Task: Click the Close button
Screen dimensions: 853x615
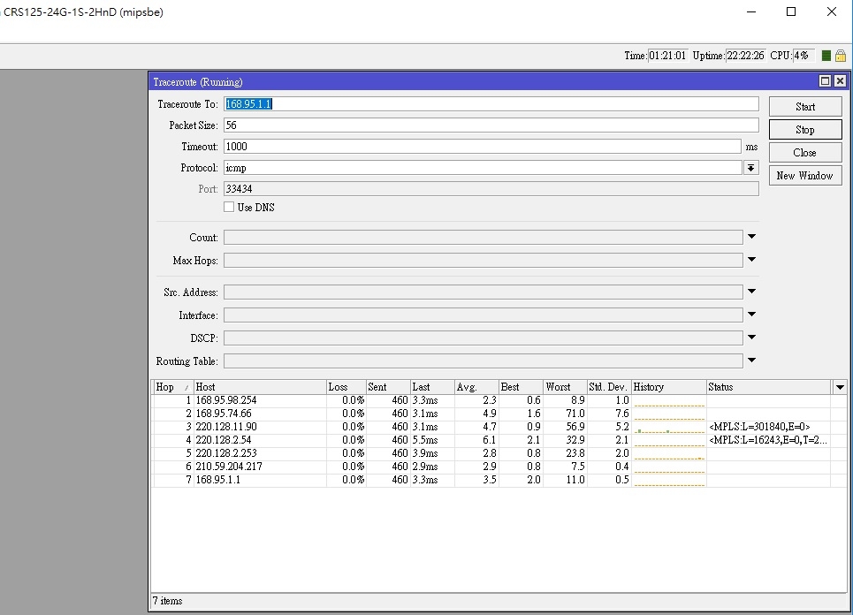Action: (805, 153)
